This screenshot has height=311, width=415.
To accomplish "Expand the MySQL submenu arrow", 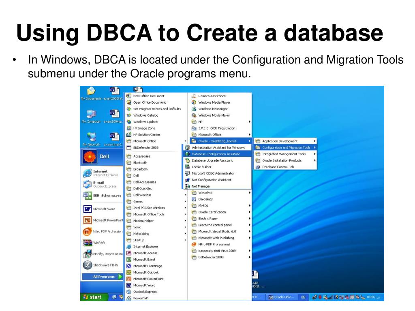I will point(250,205).
